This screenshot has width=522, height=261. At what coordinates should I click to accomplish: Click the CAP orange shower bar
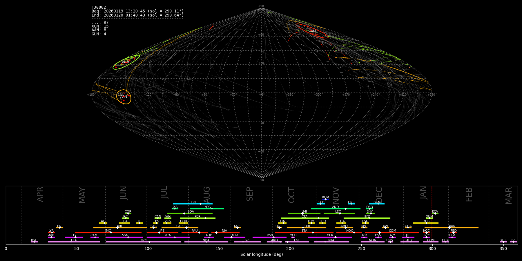coord(180,228)
